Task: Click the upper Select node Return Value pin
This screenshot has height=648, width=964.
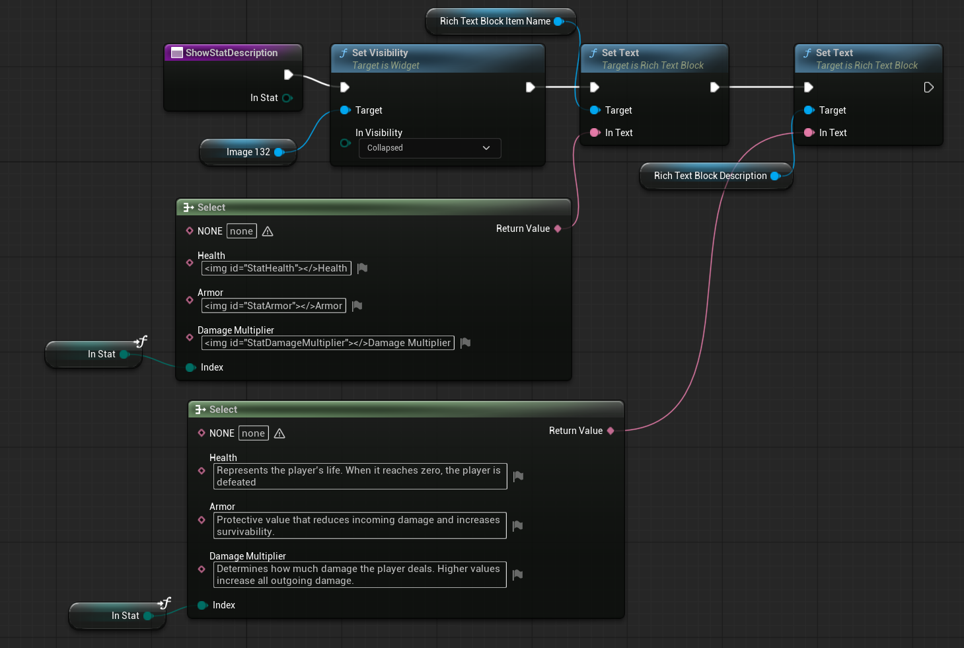Action: [558, 229]
